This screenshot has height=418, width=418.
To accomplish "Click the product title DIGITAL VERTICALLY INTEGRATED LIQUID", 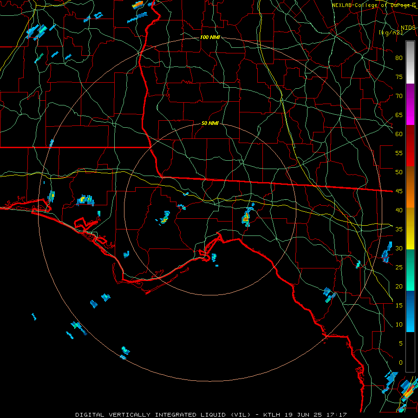I will (x=163, y=415).
